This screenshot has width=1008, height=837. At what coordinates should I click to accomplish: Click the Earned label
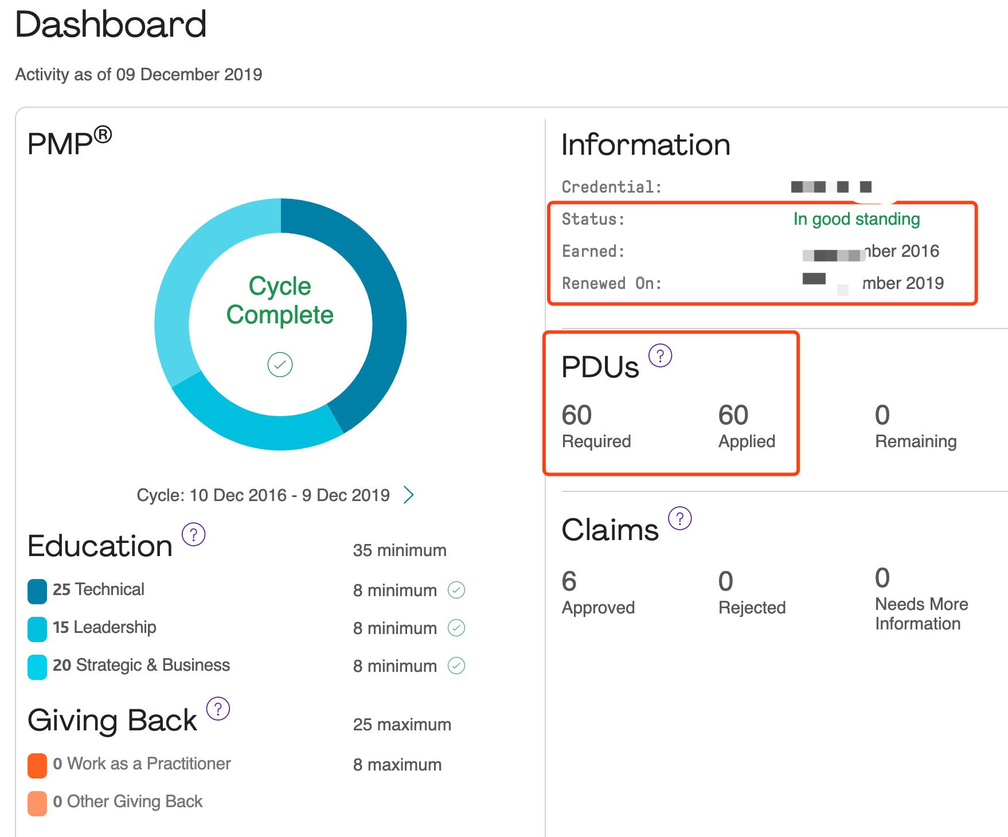tap(593, 251)
